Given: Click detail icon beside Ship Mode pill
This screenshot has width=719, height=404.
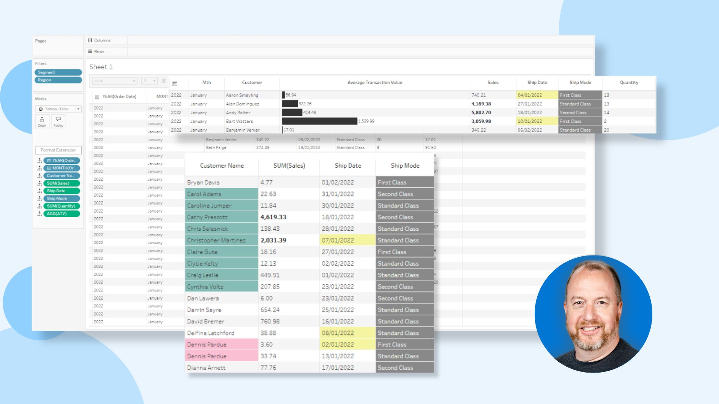Looking at the screenshot, I should 39,199.
